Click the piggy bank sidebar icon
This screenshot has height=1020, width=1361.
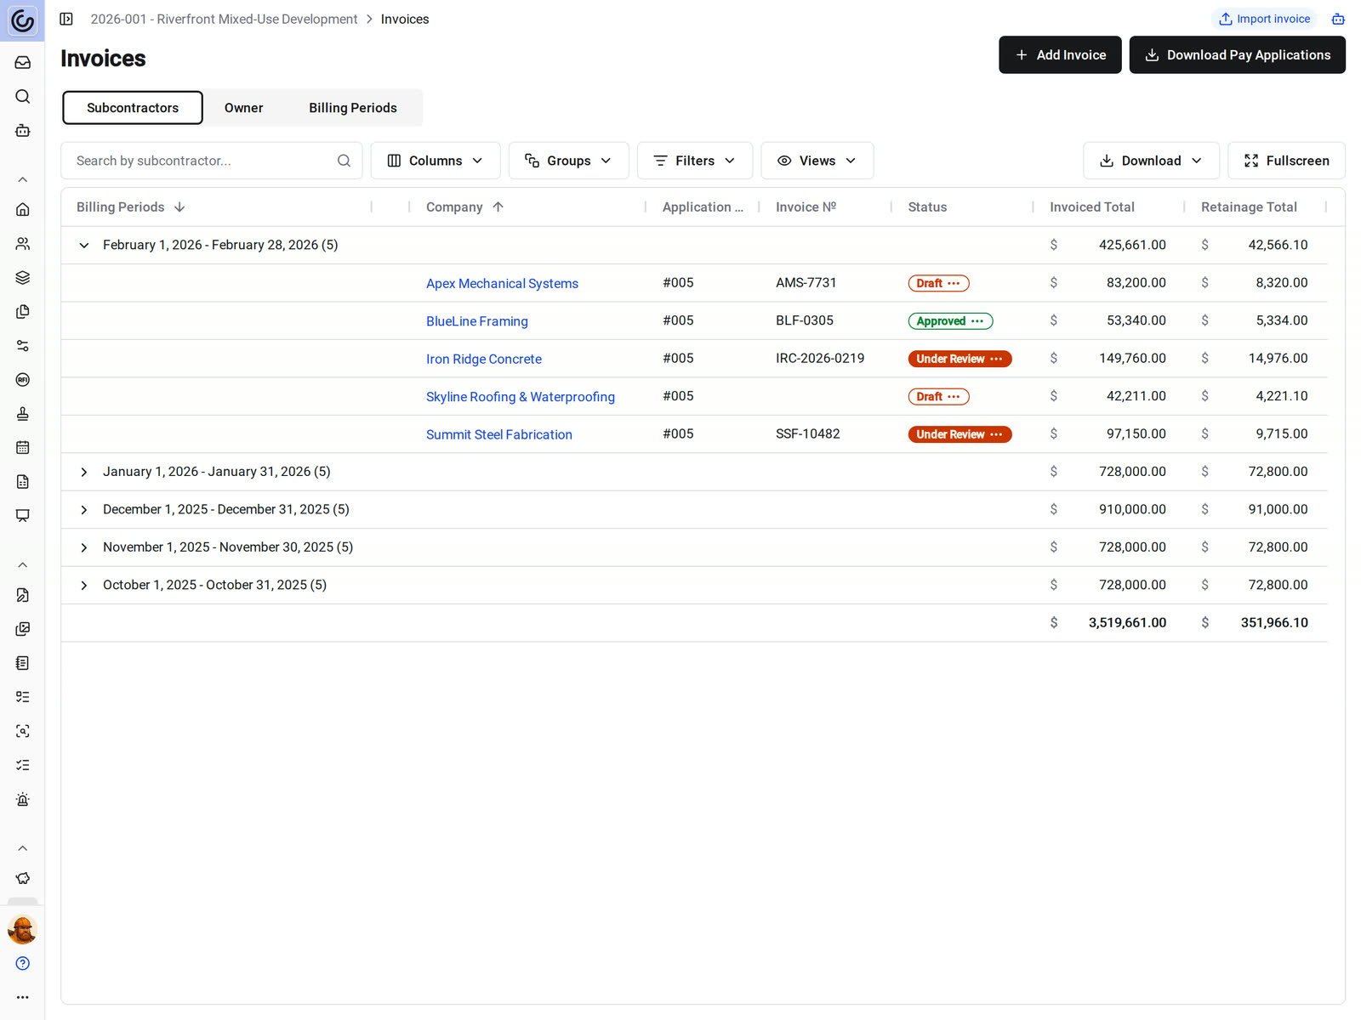pyautogui.click(x=23, y=879)
